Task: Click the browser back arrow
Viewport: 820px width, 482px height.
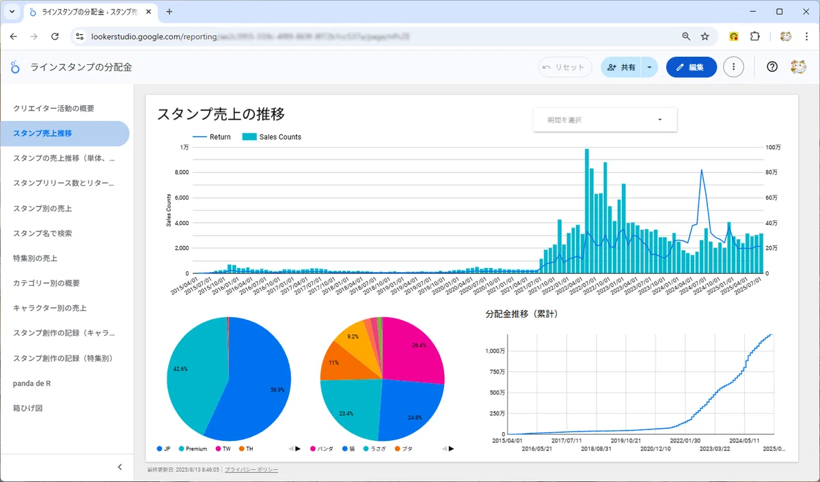Action: click(14, 36)
